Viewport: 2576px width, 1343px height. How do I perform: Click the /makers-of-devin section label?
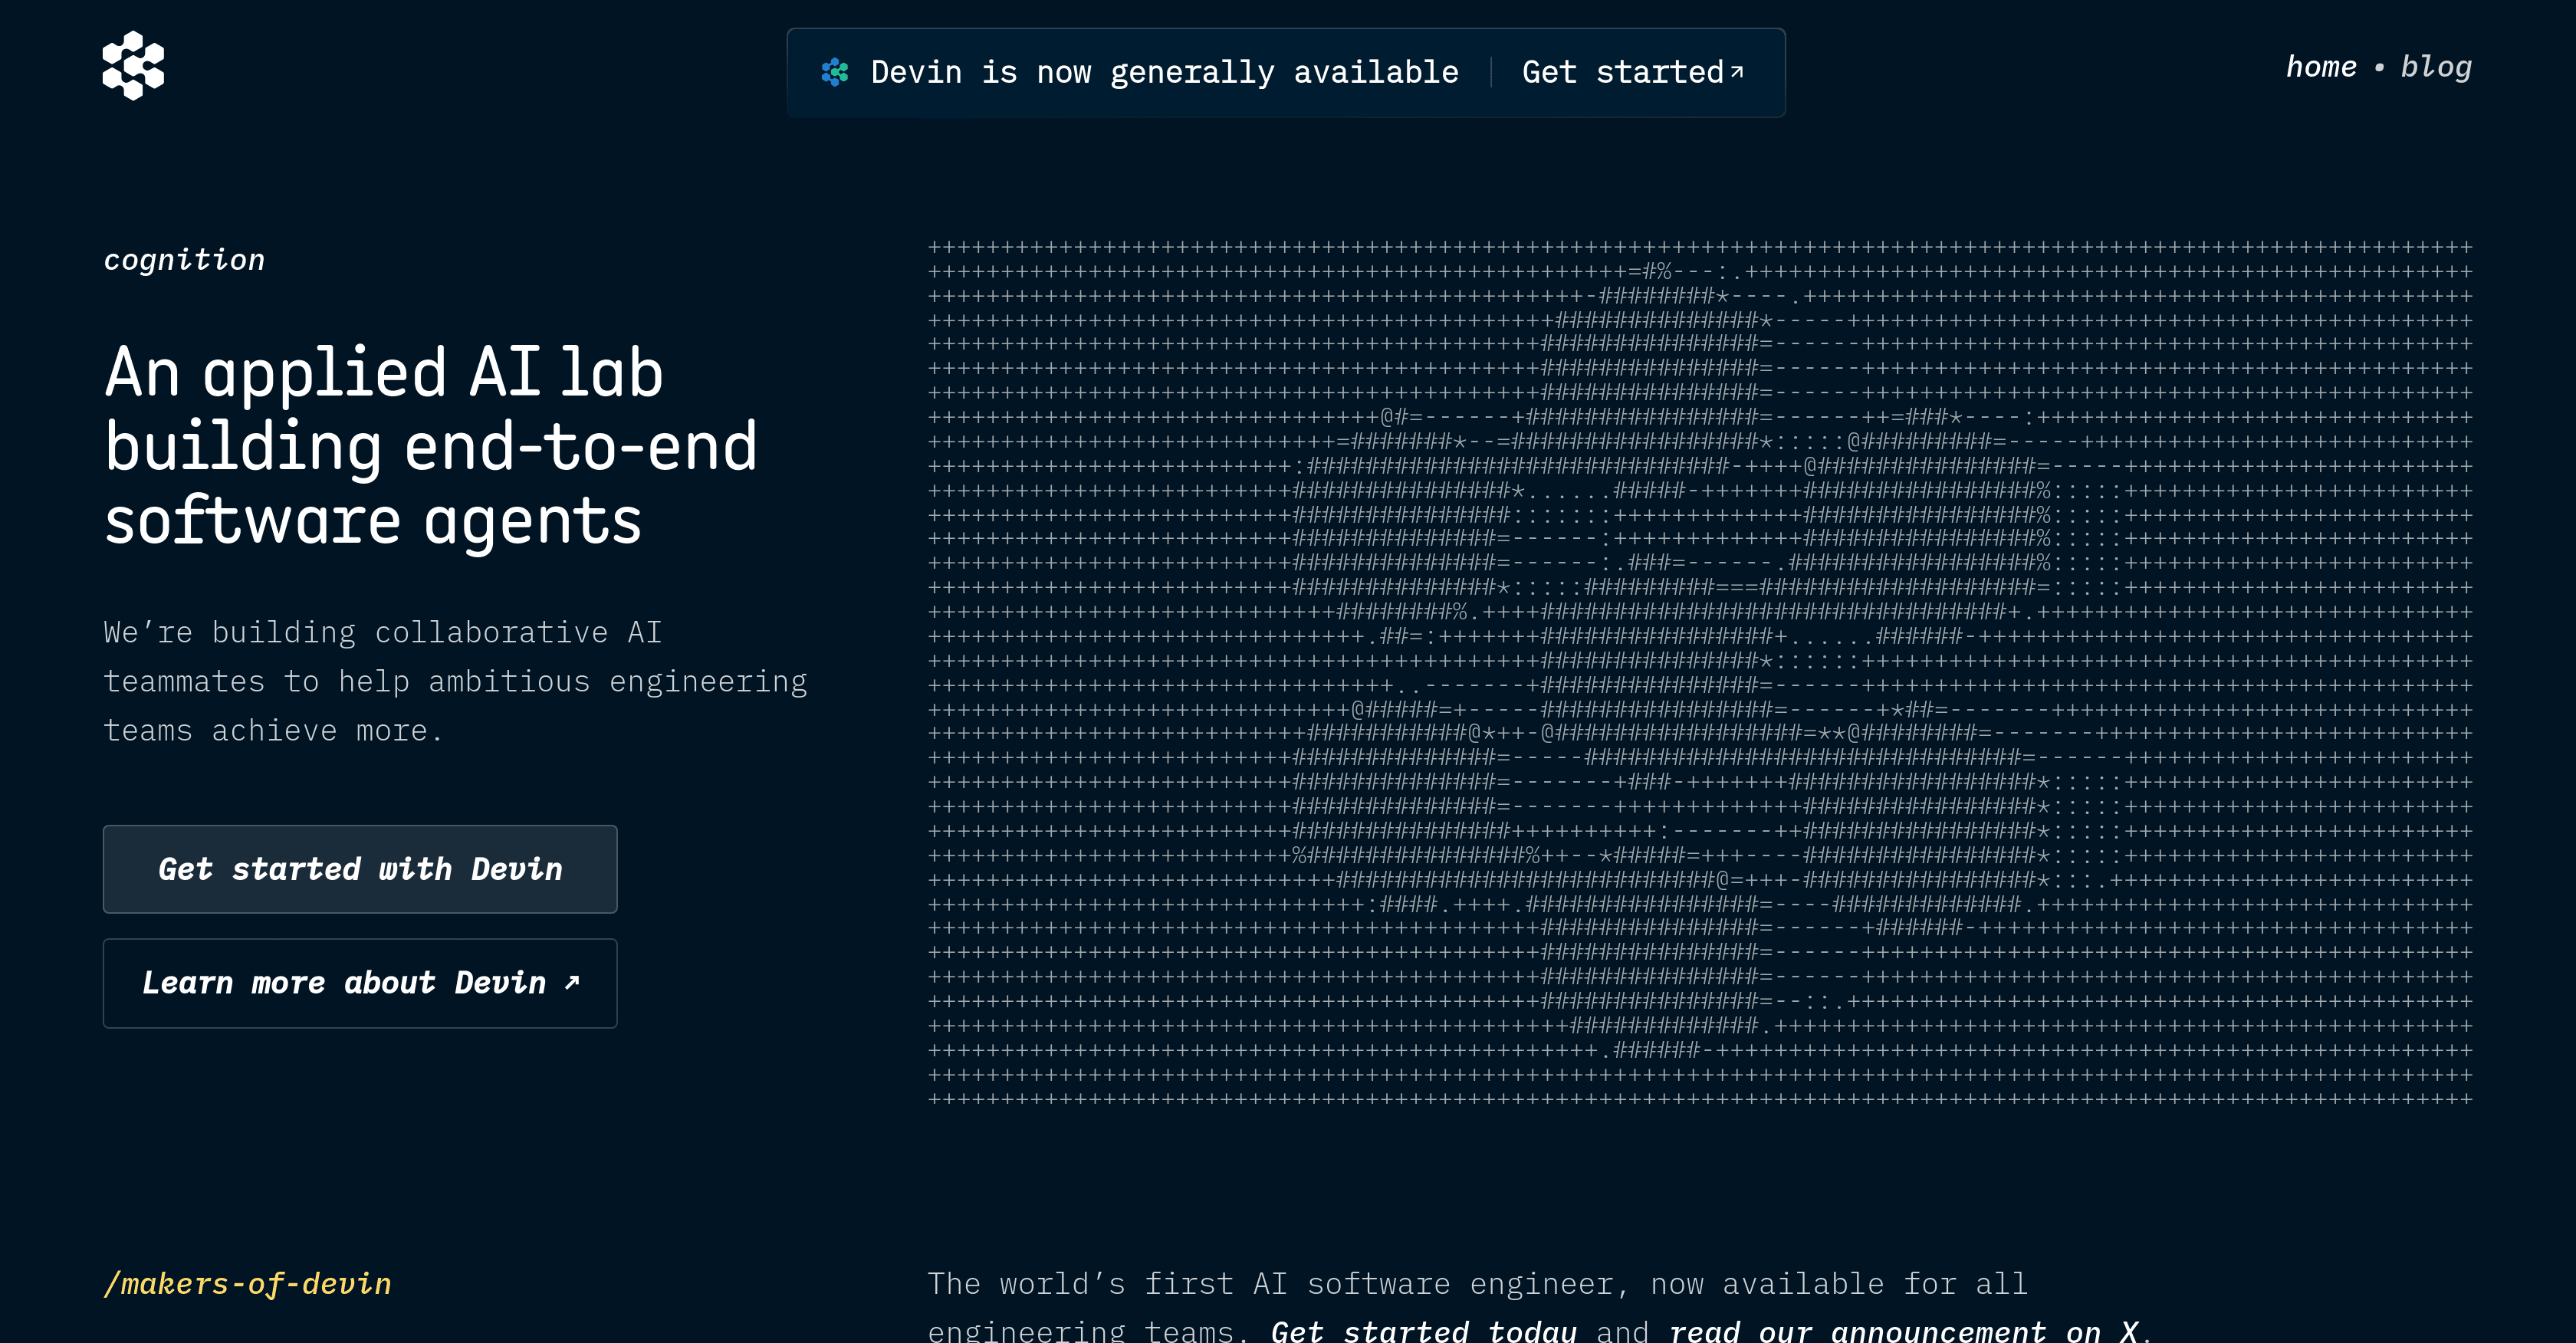pos(247,1283)
